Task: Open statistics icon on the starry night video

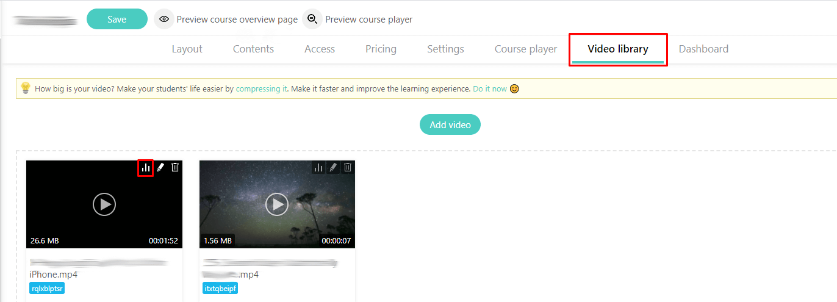Action: point(318,167)
